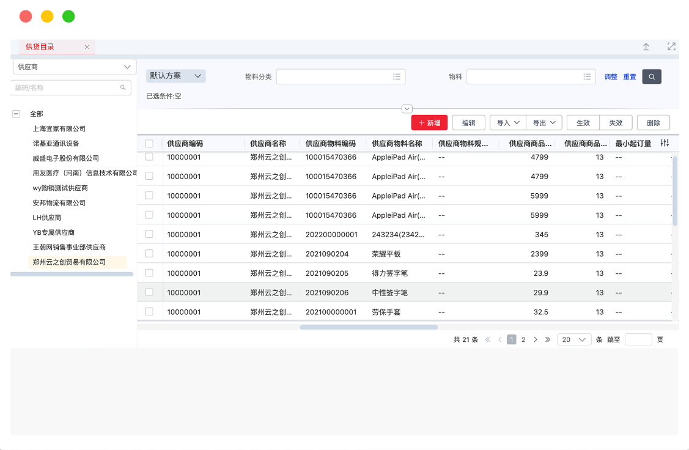Image resolution: width=689 pixels, height=450 pixels.
Task: Select page 1 in pagination
Action: (x=512, y=339)
